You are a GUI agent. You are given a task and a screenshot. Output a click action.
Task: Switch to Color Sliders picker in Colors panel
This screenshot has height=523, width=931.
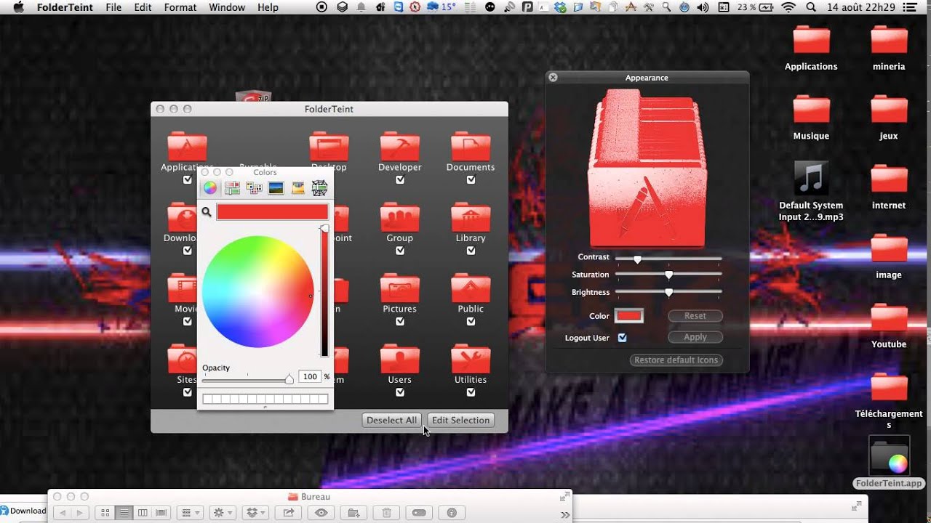point(232,188)
